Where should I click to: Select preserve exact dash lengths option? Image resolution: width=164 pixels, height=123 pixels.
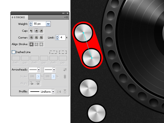53,52
